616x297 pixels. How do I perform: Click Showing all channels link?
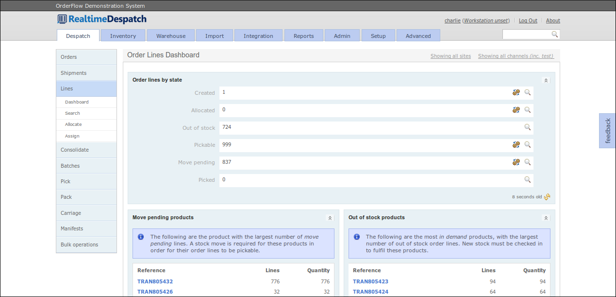[x=516, y=56]
